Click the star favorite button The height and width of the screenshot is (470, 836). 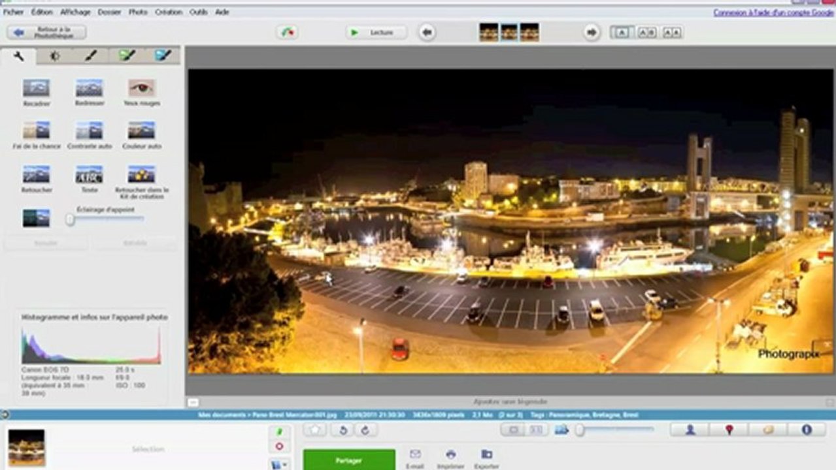(315, 430)
